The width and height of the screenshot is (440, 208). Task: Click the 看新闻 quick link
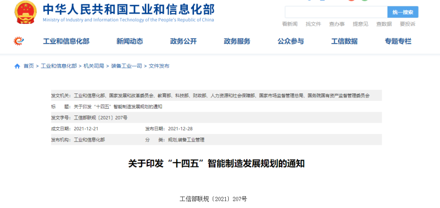(x=290, y=24)
